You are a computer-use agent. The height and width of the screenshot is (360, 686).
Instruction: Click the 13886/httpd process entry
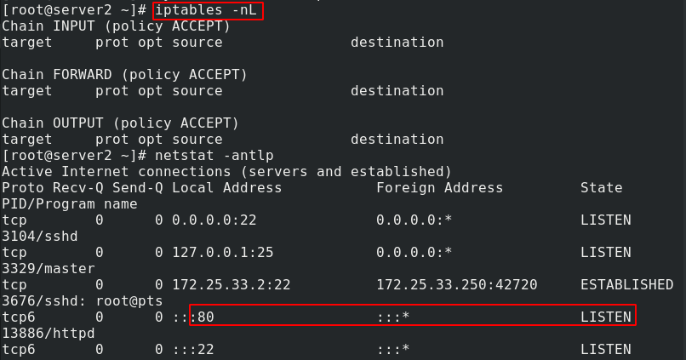click(49, 334)
